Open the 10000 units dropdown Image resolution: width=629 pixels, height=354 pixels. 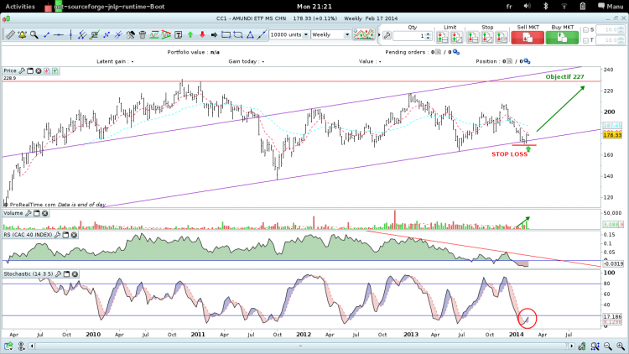click(289, 35)
